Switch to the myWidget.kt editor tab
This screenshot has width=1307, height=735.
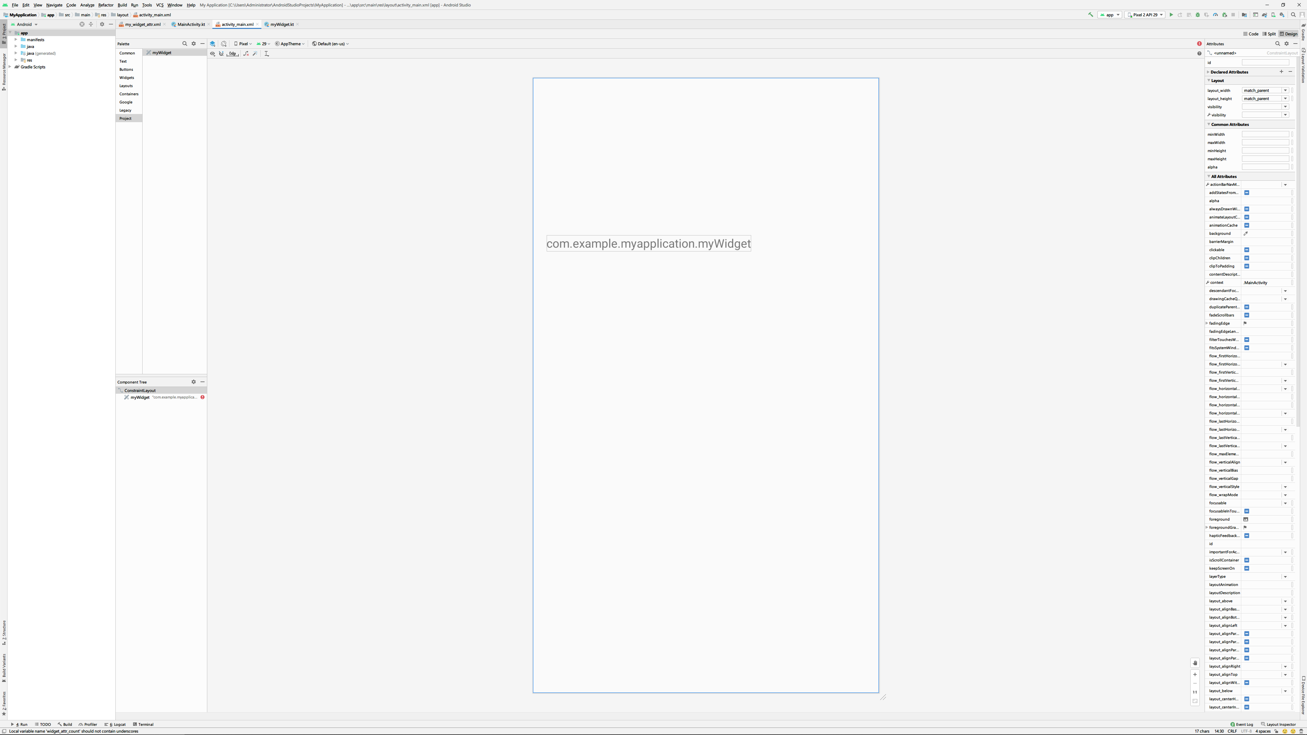pos(281,24)
